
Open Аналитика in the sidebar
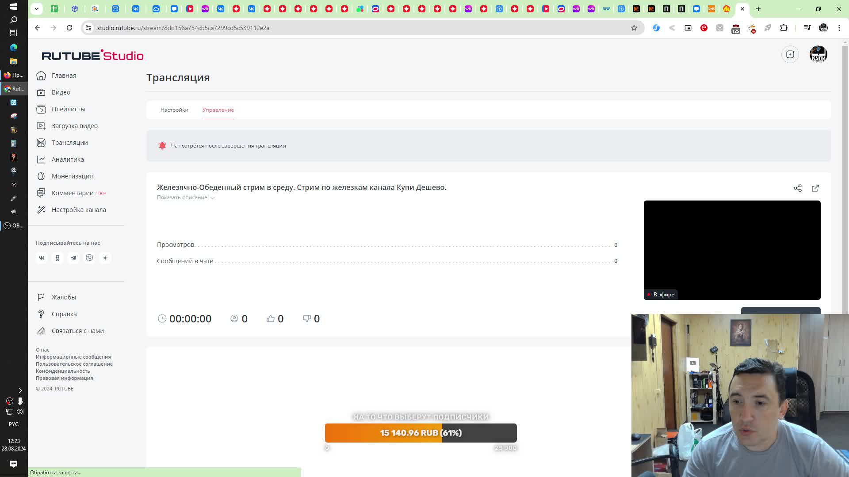[x=67, y=159]
